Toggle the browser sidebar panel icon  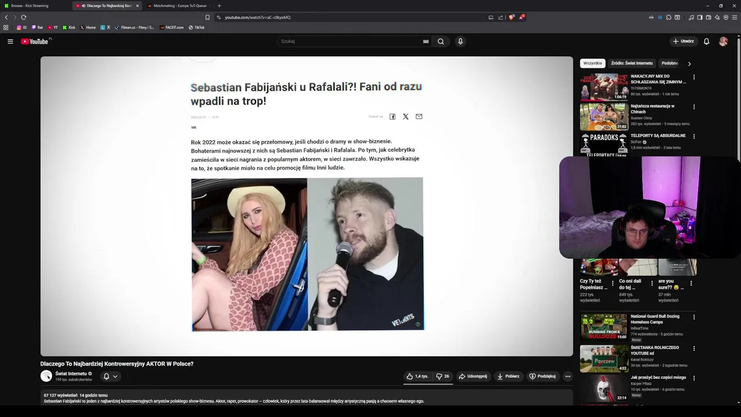699,17
